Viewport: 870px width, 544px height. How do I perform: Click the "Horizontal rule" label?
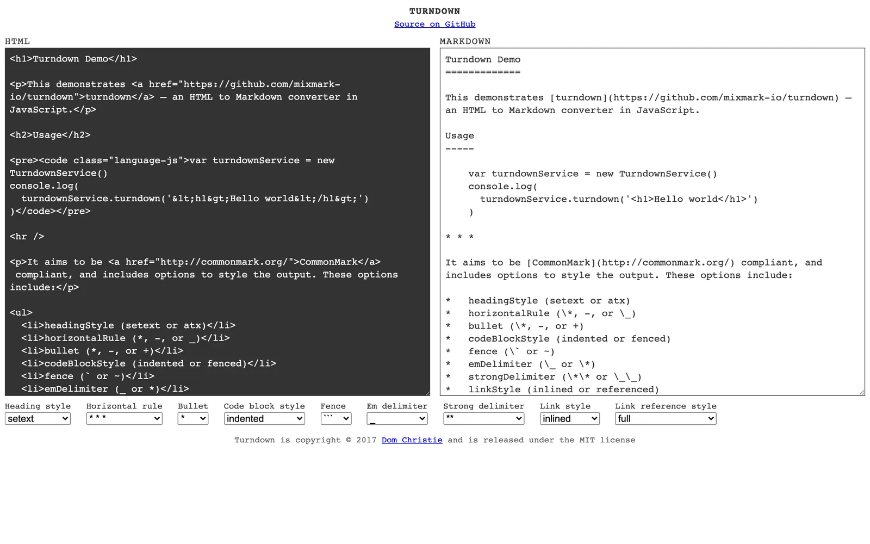[124, 406]
